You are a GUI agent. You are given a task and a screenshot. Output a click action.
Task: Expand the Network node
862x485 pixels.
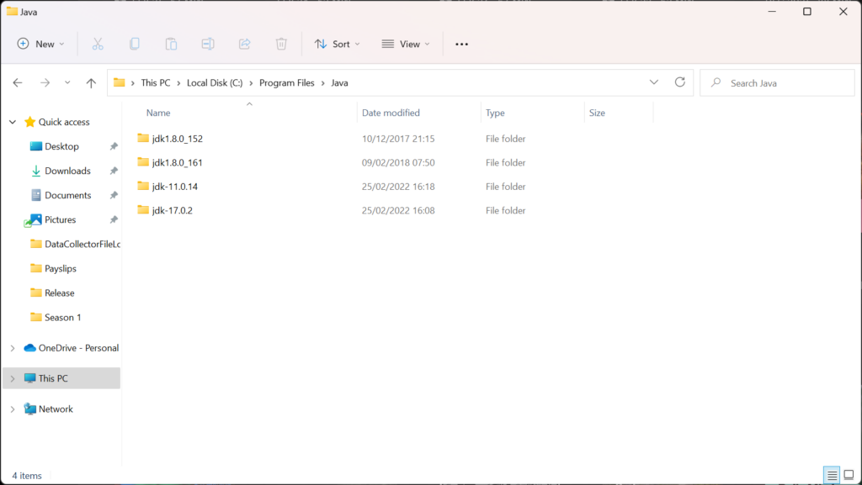pyautogui.click(x=13, y=409)
